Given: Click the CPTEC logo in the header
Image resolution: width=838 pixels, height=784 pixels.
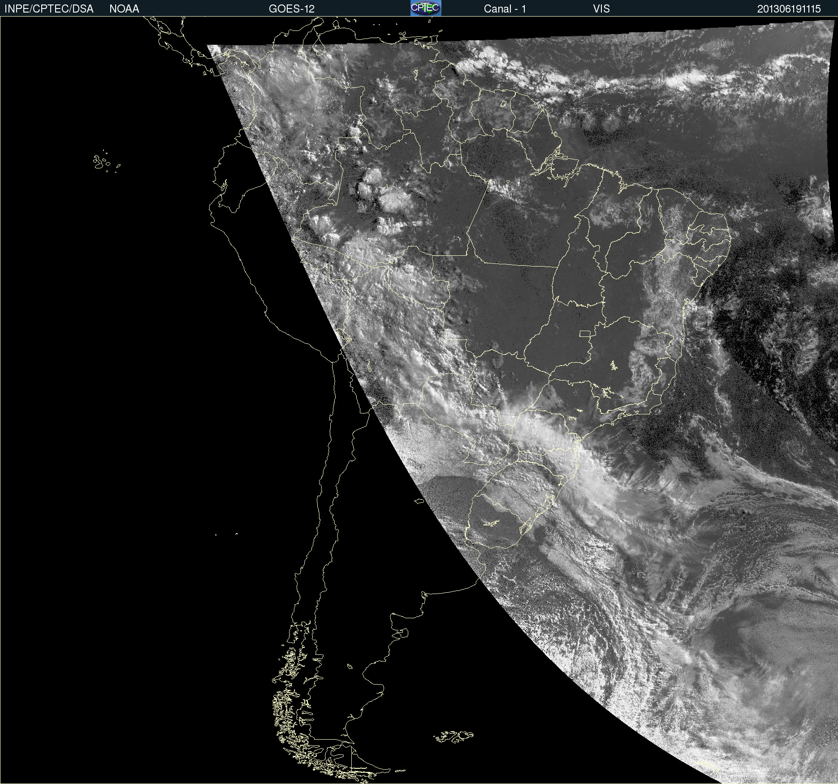Looking at the screenshot, I should coord(426,8).
